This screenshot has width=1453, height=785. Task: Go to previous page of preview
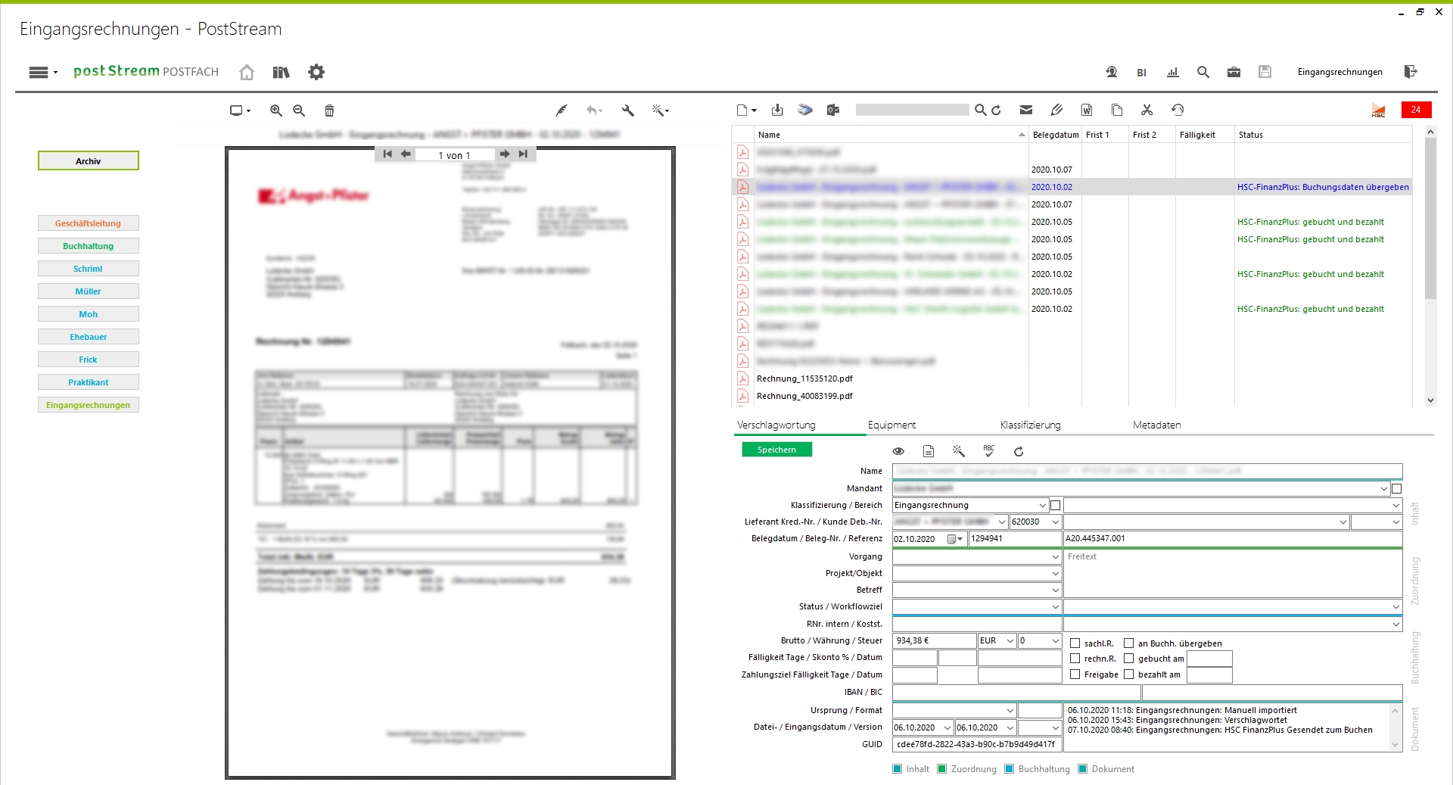tap(406, 154)
